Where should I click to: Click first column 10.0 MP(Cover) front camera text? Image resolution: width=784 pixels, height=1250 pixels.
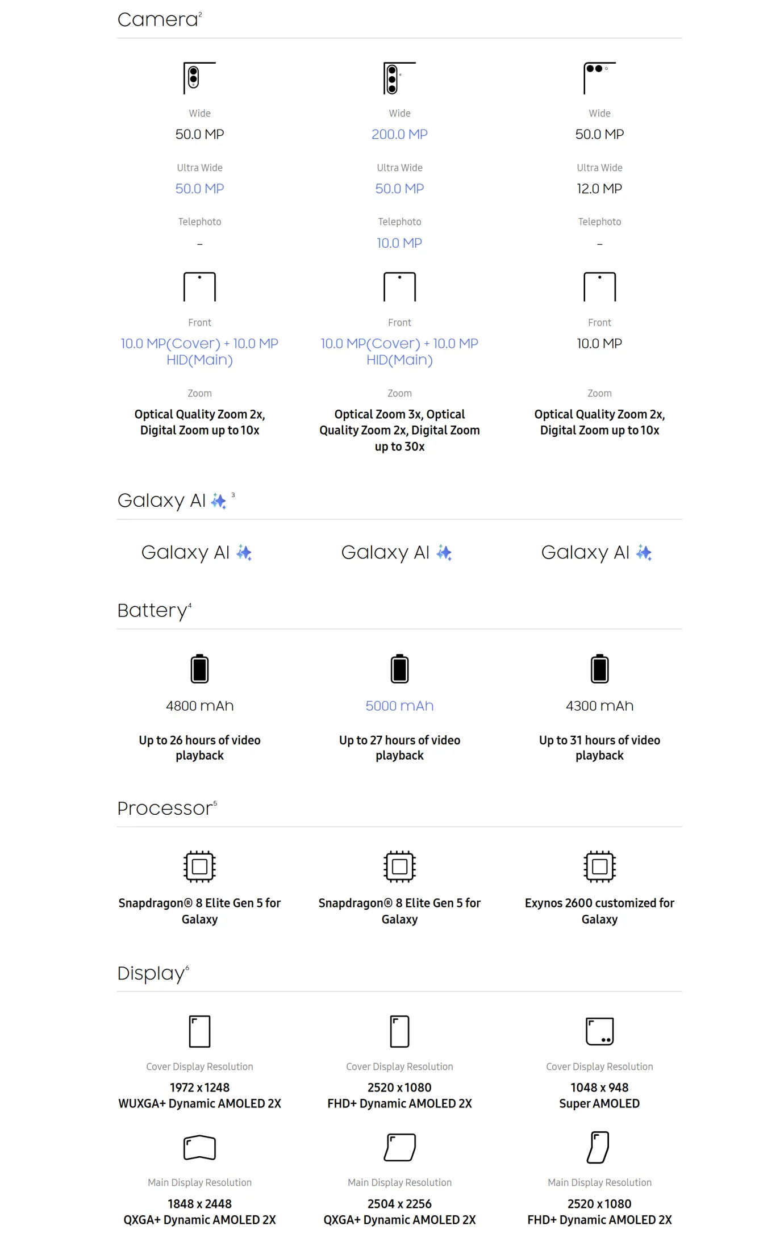click(x=170, y=344)
